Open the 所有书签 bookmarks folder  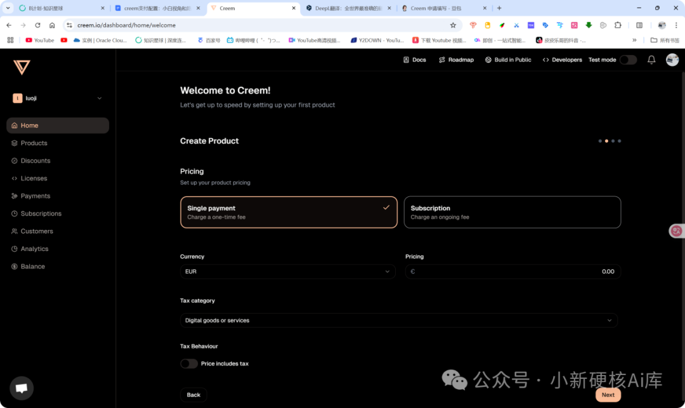tap(665, 40)
